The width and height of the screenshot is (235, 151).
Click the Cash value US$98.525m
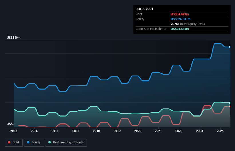(180, 29)
